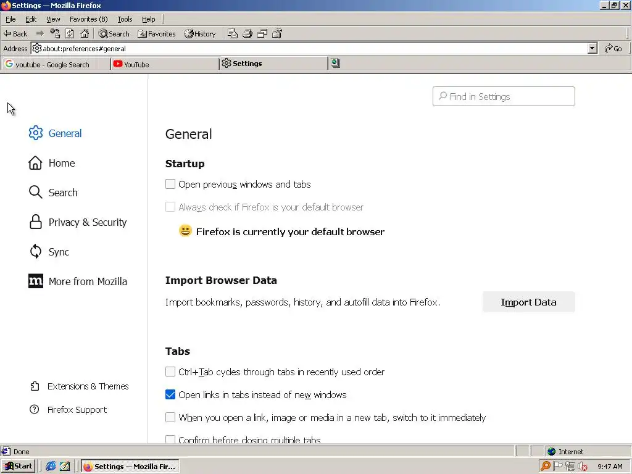Screen dimensions: 632x474
Task: Toggle Confirm before closing multiple tabs checkbox
Action: [170, 439]
